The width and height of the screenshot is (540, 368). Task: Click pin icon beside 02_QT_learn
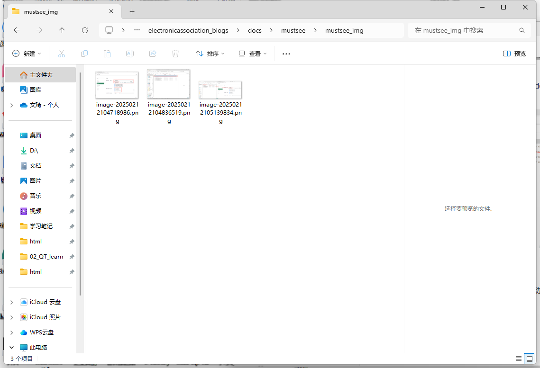coord(72,257)
